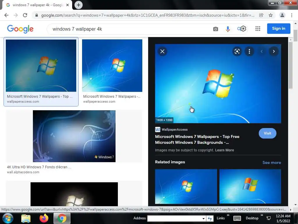Click the preview panel scrollbar thumb
The width and height of the screenshot is (298, 224).
pyautogui.click(x=290, y=65)
